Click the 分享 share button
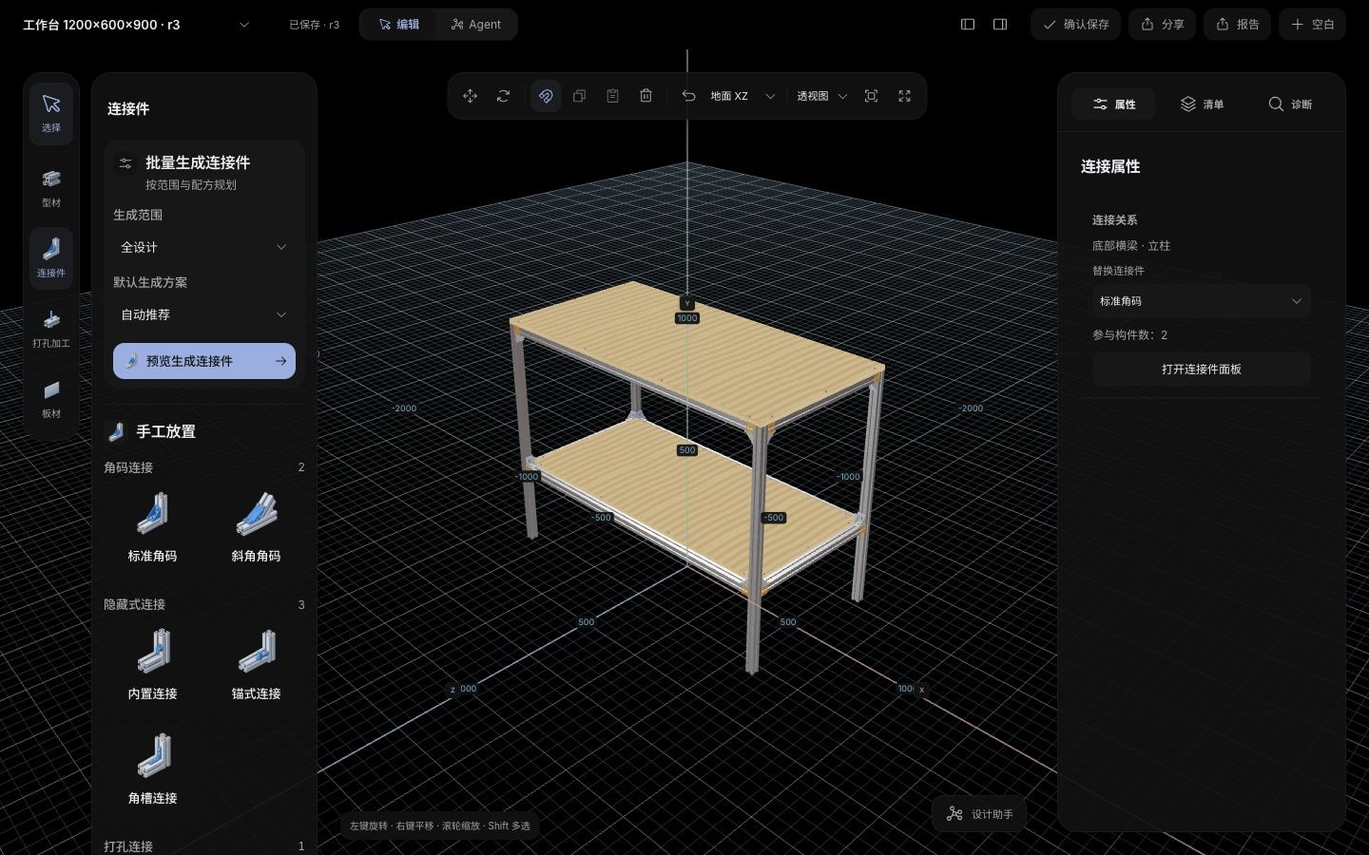Viewport: 1369px width, 855px height. (x=1162, y=25)
